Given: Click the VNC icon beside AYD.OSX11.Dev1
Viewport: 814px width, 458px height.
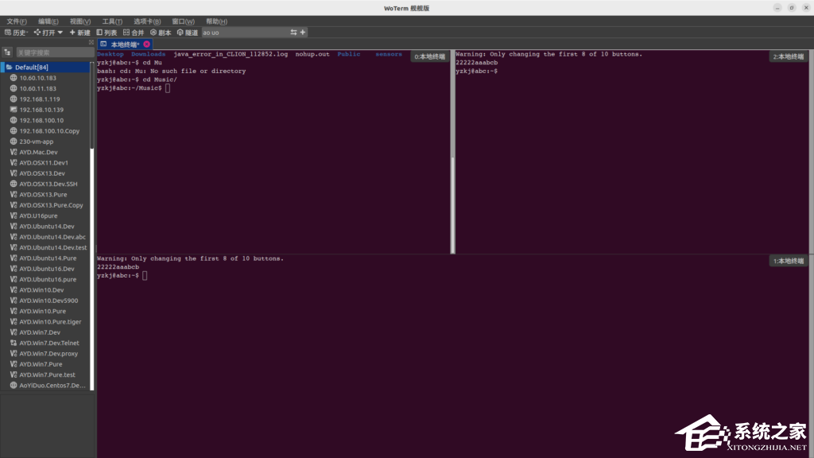Looking at the screenshot, I should click(x=14, y=162).
